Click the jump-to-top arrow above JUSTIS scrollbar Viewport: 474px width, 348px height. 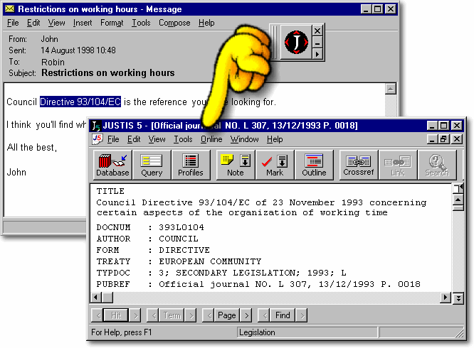click(x=458, y=188)
